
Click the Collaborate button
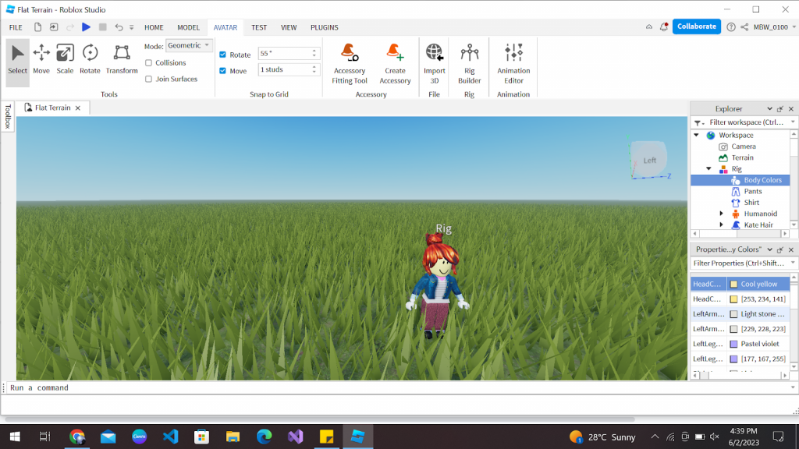coord(696,26)
